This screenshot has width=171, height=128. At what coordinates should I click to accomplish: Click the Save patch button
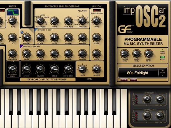tap(124, 80)
